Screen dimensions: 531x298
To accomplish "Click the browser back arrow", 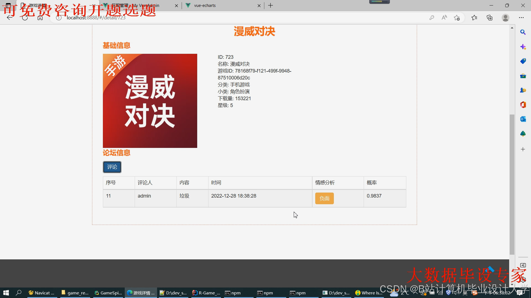I will tap(10, 18).
